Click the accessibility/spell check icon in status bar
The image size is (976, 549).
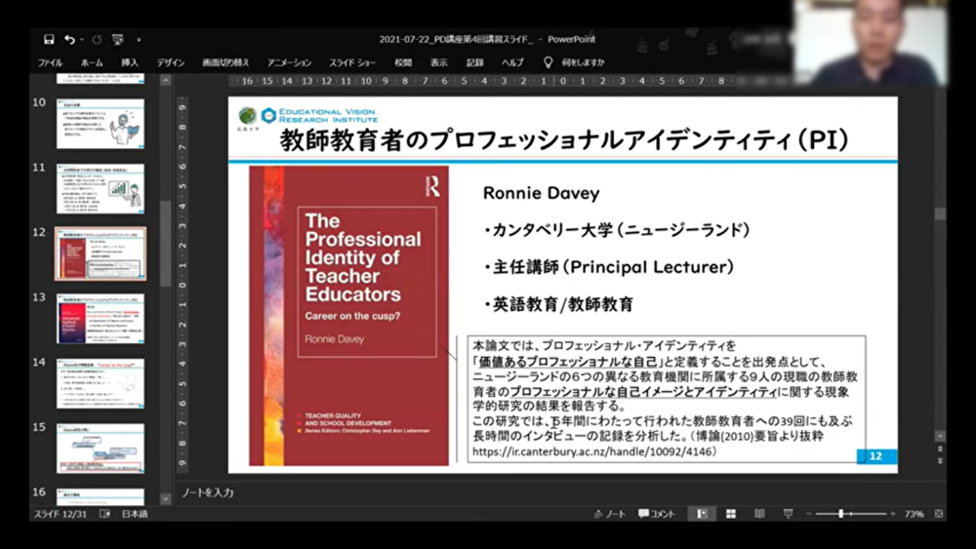[105, 514]
